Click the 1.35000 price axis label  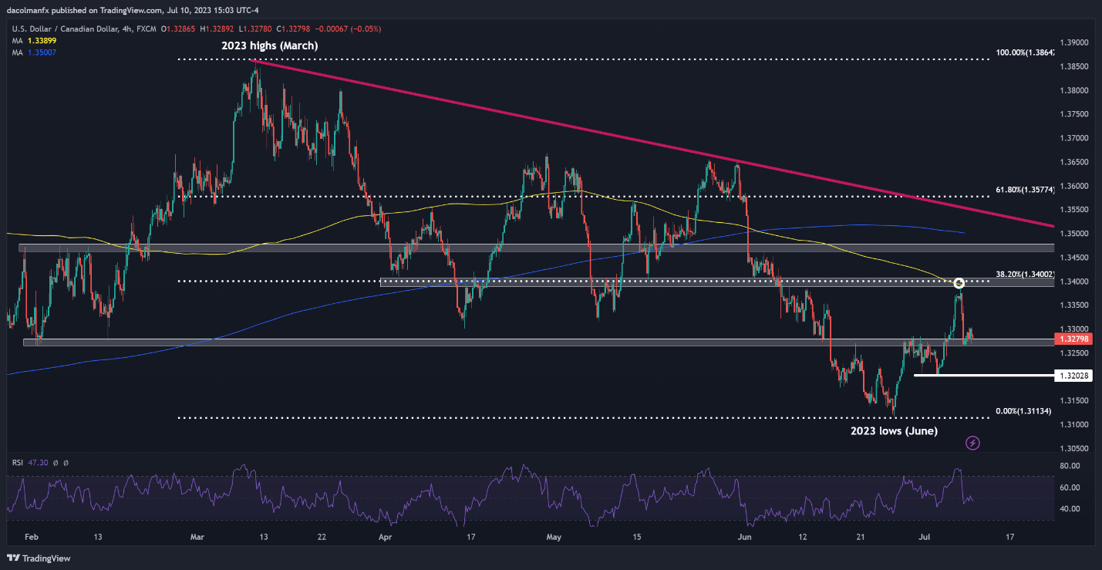pos(1073,234)
